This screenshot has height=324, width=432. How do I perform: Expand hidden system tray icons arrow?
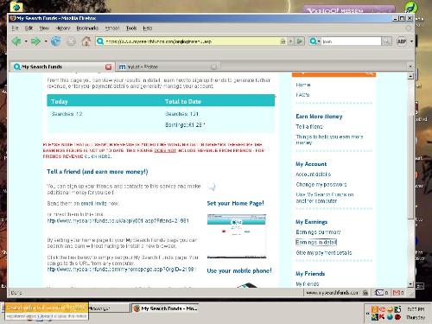367,313
